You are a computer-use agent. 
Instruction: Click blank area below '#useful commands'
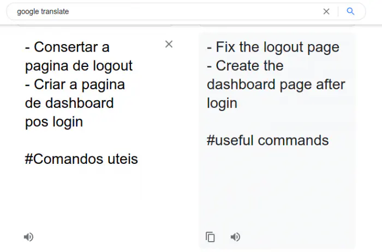[276, 185]
